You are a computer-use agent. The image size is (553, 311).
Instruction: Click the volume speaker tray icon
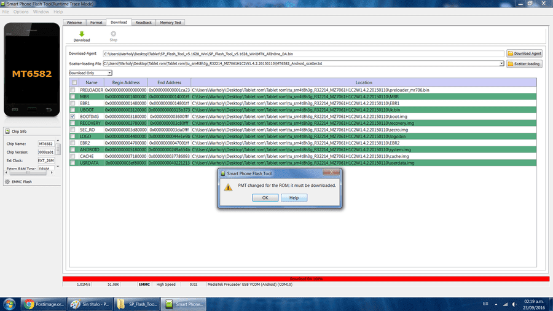coord(514,304)
